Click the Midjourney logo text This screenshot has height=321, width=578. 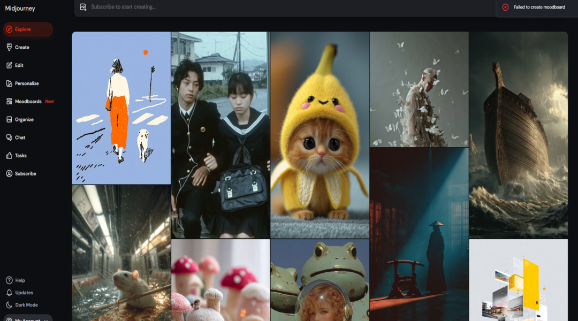click(20, 8)
